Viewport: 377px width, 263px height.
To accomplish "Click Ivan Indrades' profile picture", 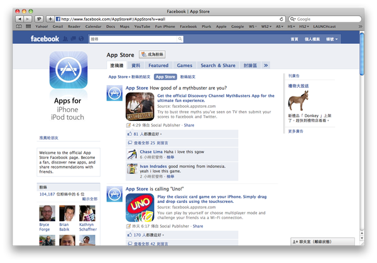I will [132, 168].
